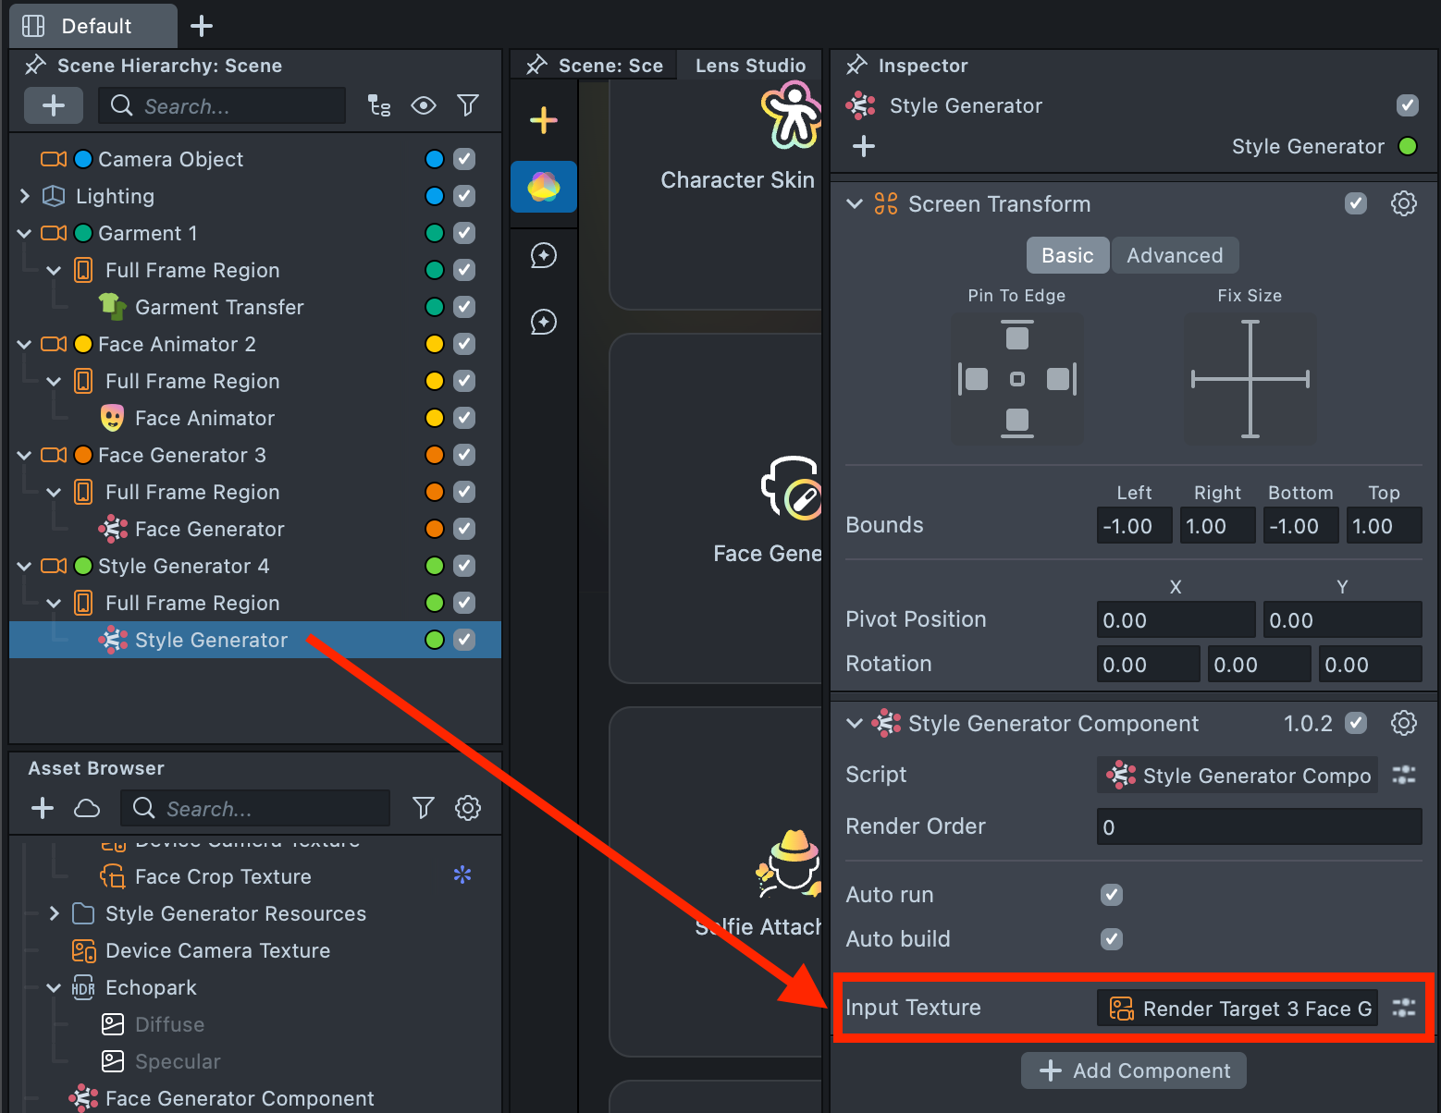Click the Bounds Left value field
The image size is (1441, 1113).
[x=1135, y=526]
